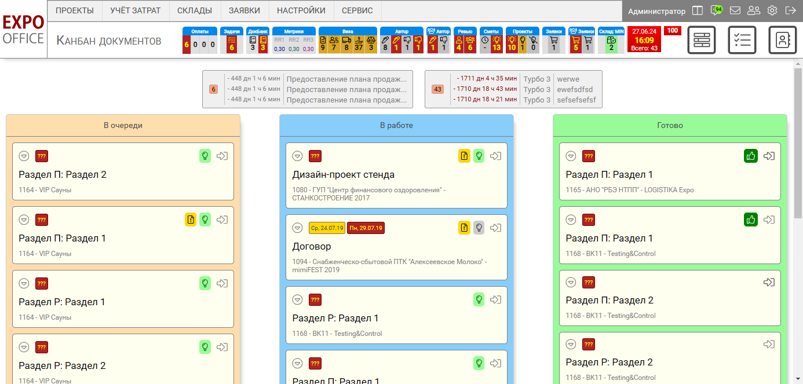Click Администратор user name
Image resolution: width=803 pixels, height=384 pixels.
656,11
